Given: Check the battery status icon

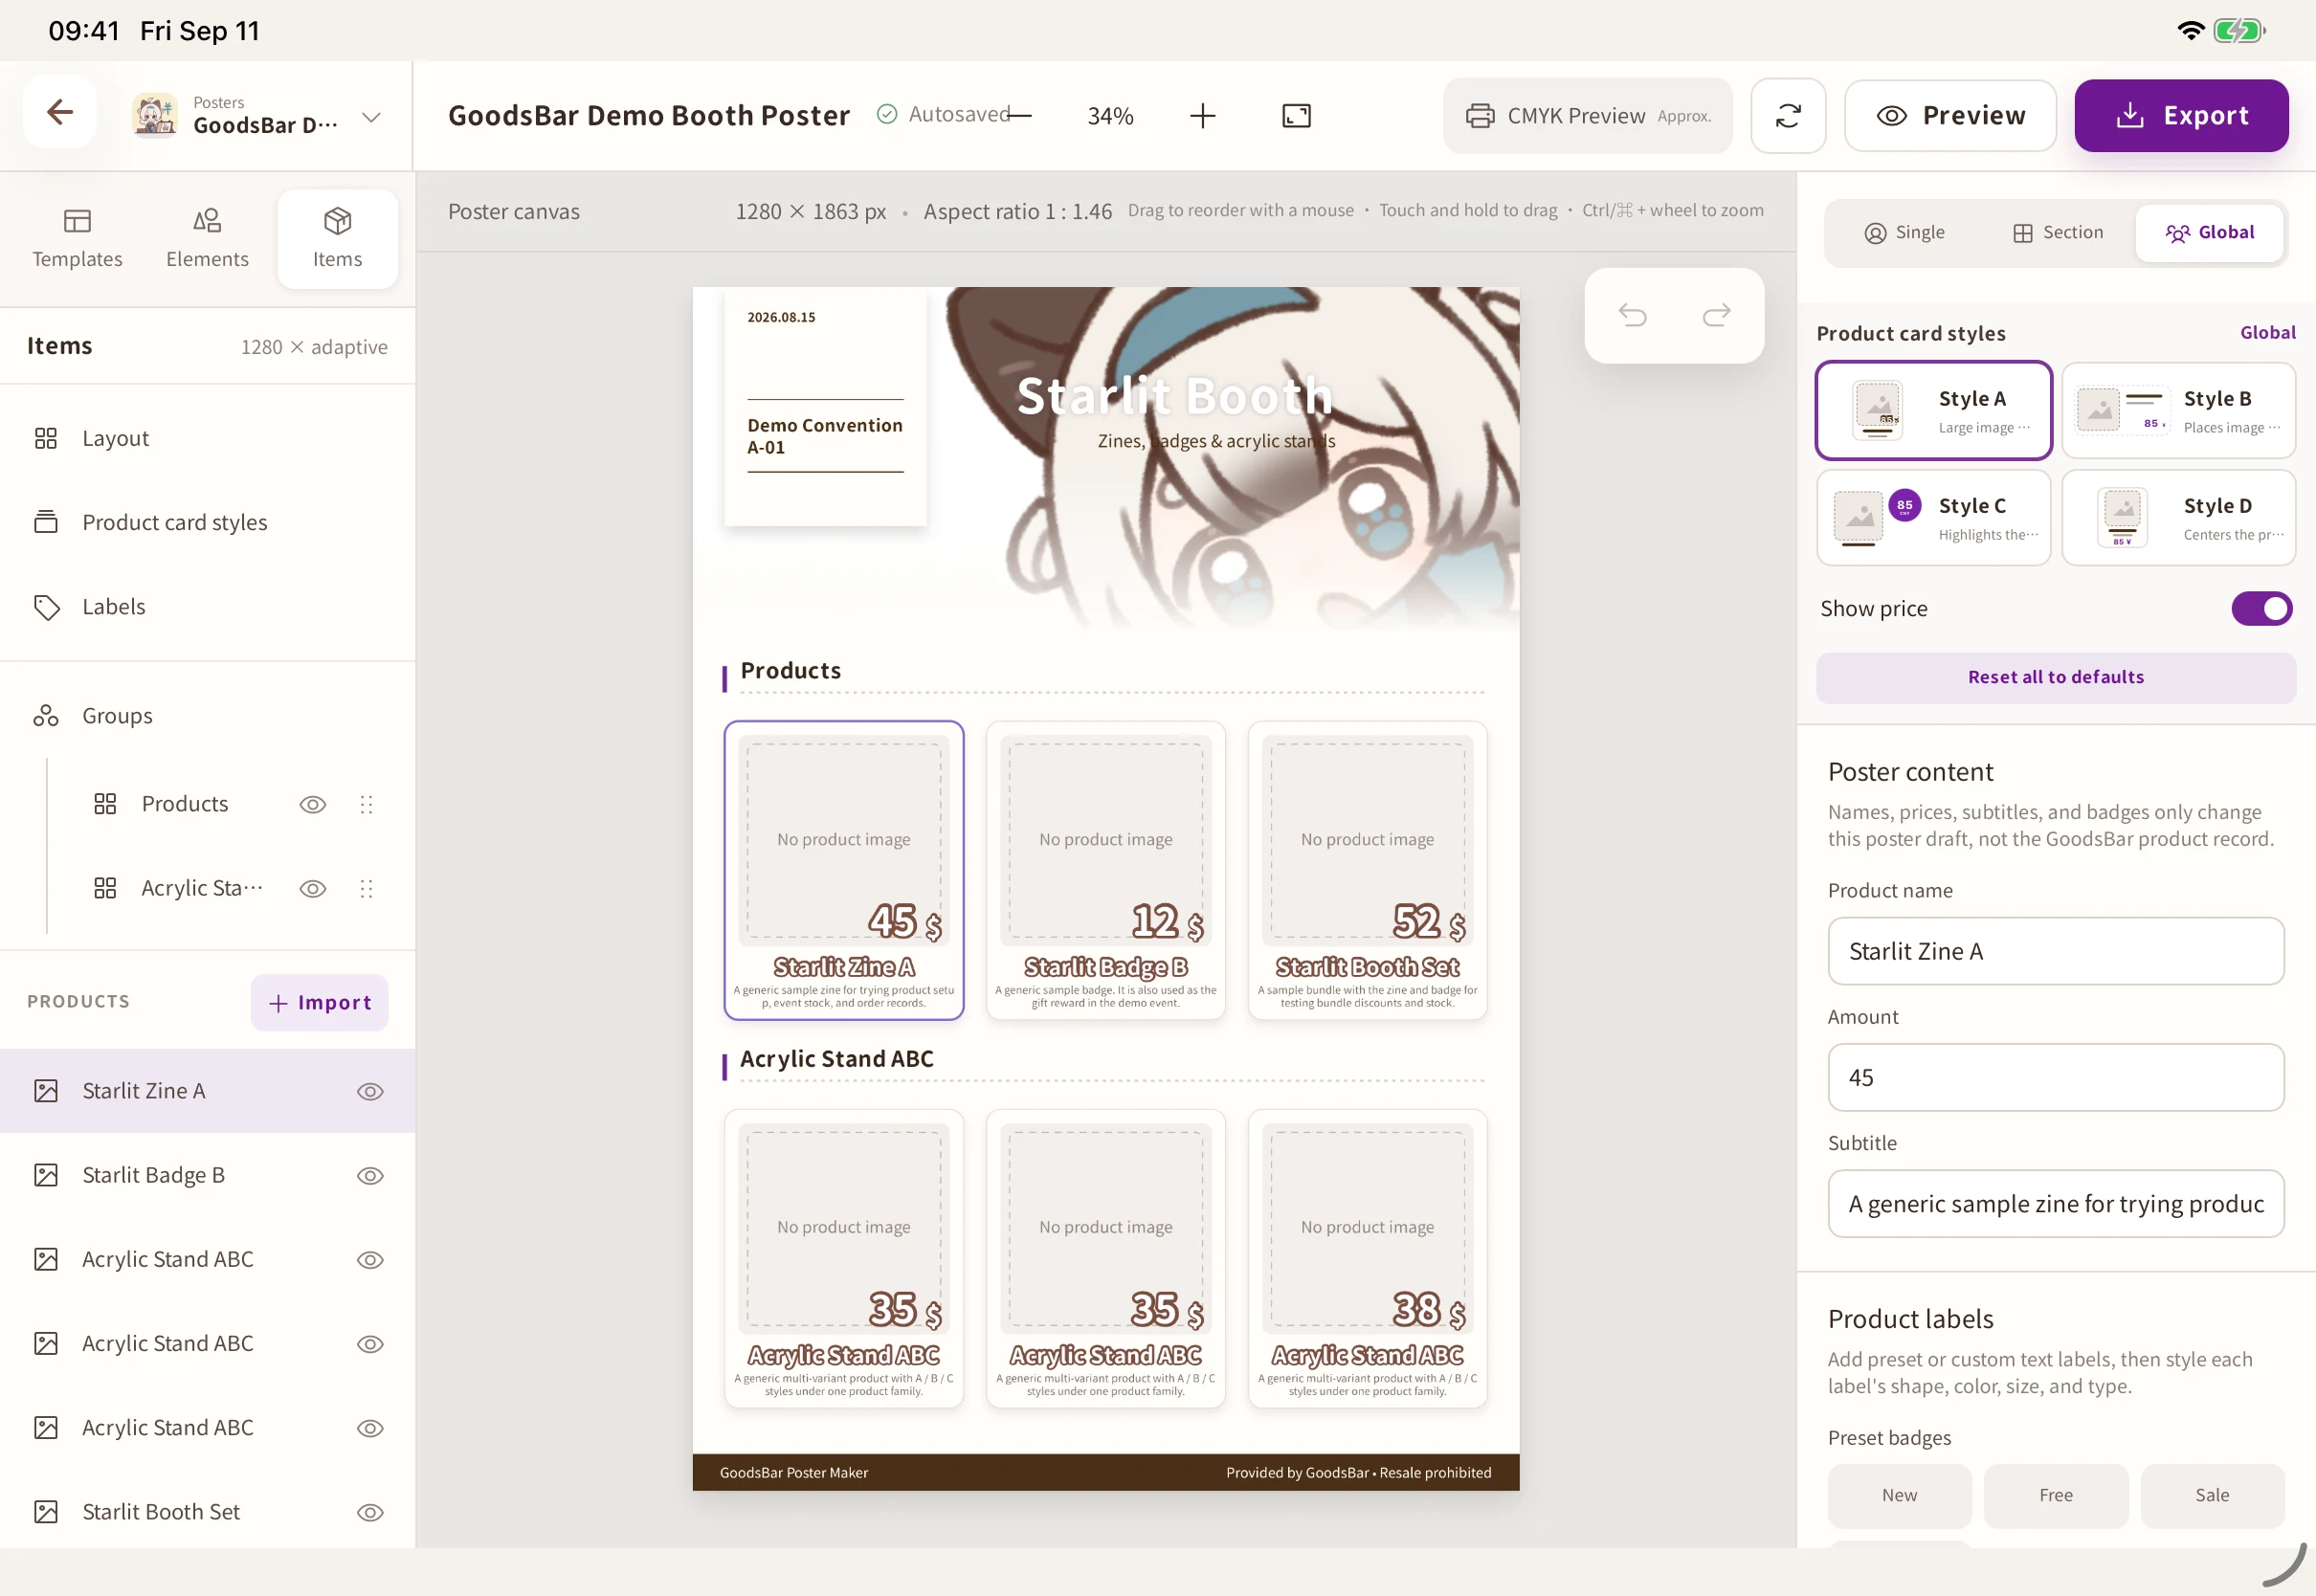Looking at the screenshot, I should [x=2239, y=30].
